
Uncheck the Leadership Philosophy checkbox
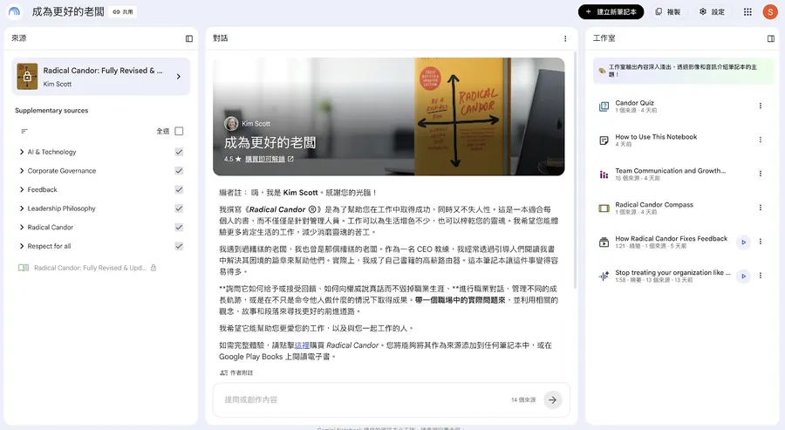[x=179, y=208]
